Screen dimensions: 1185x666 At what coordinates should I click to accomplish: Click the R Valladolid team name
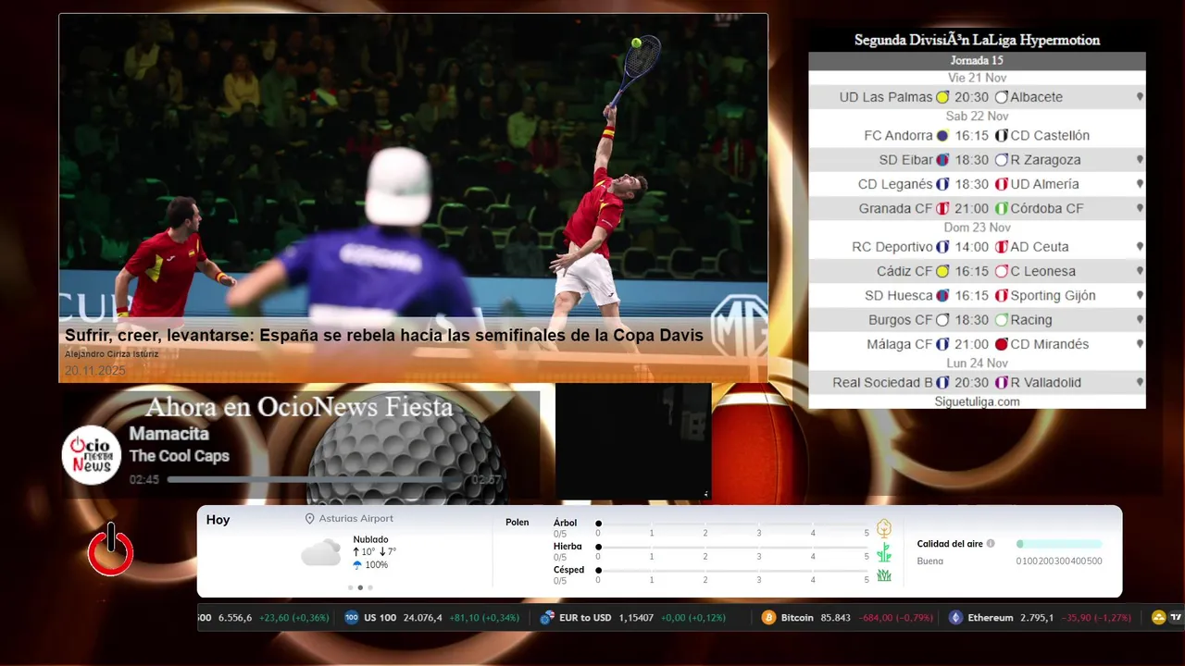[1045, 382]
